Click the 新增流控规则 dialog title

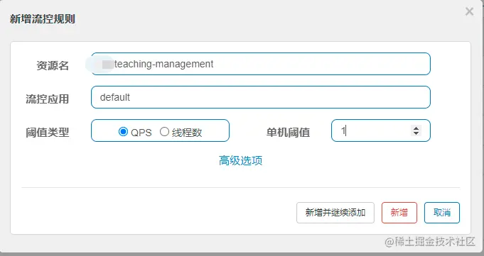coord(43,18)
